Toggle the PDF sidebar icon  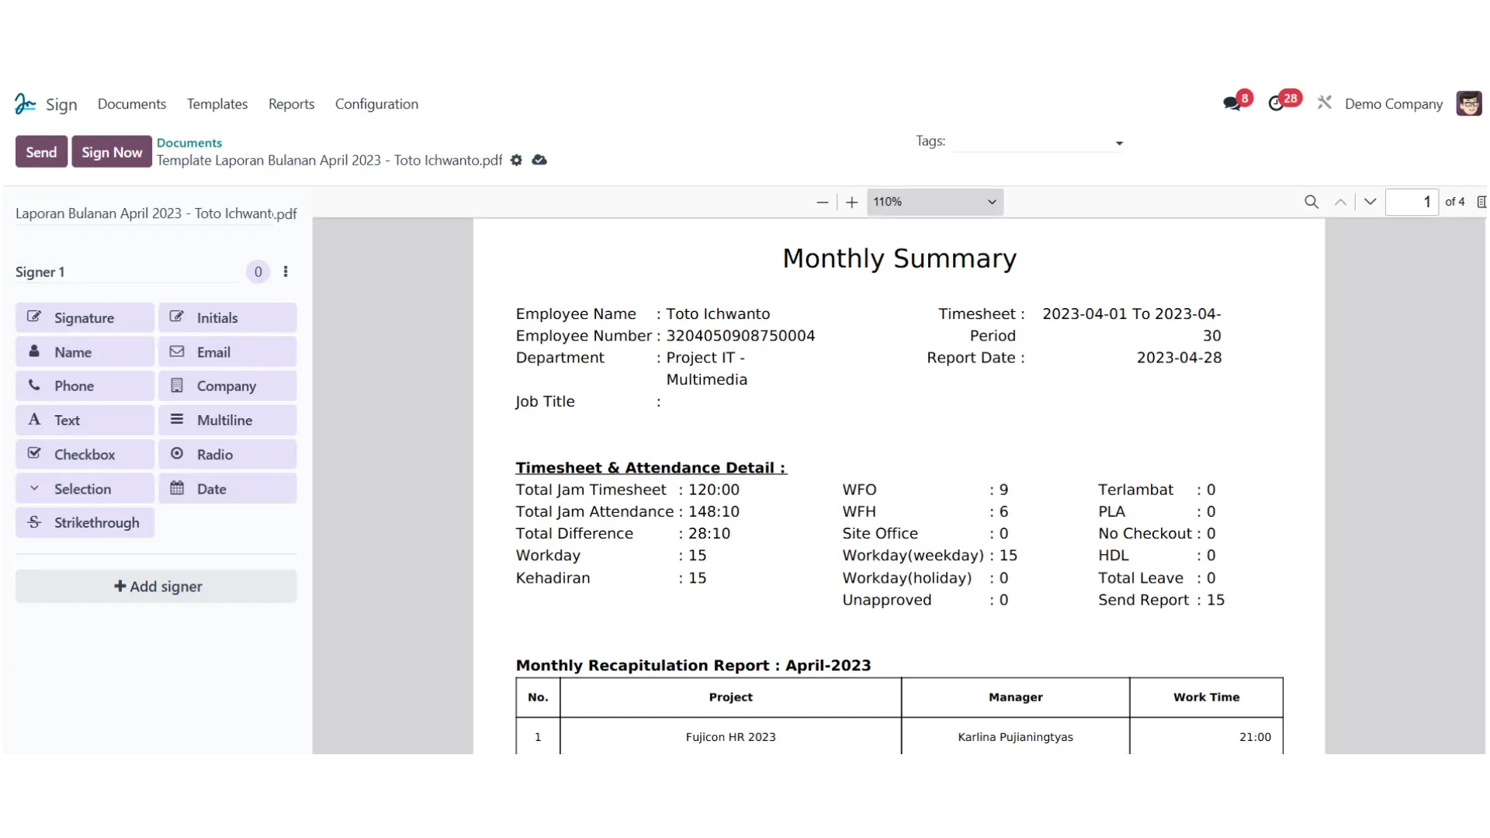pos(1481,202)
